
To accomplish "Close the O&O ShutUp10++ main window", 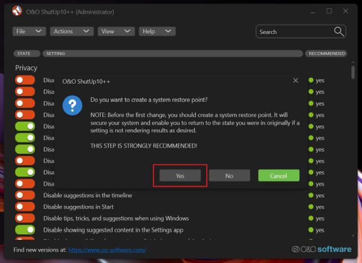I will point(346,11).
